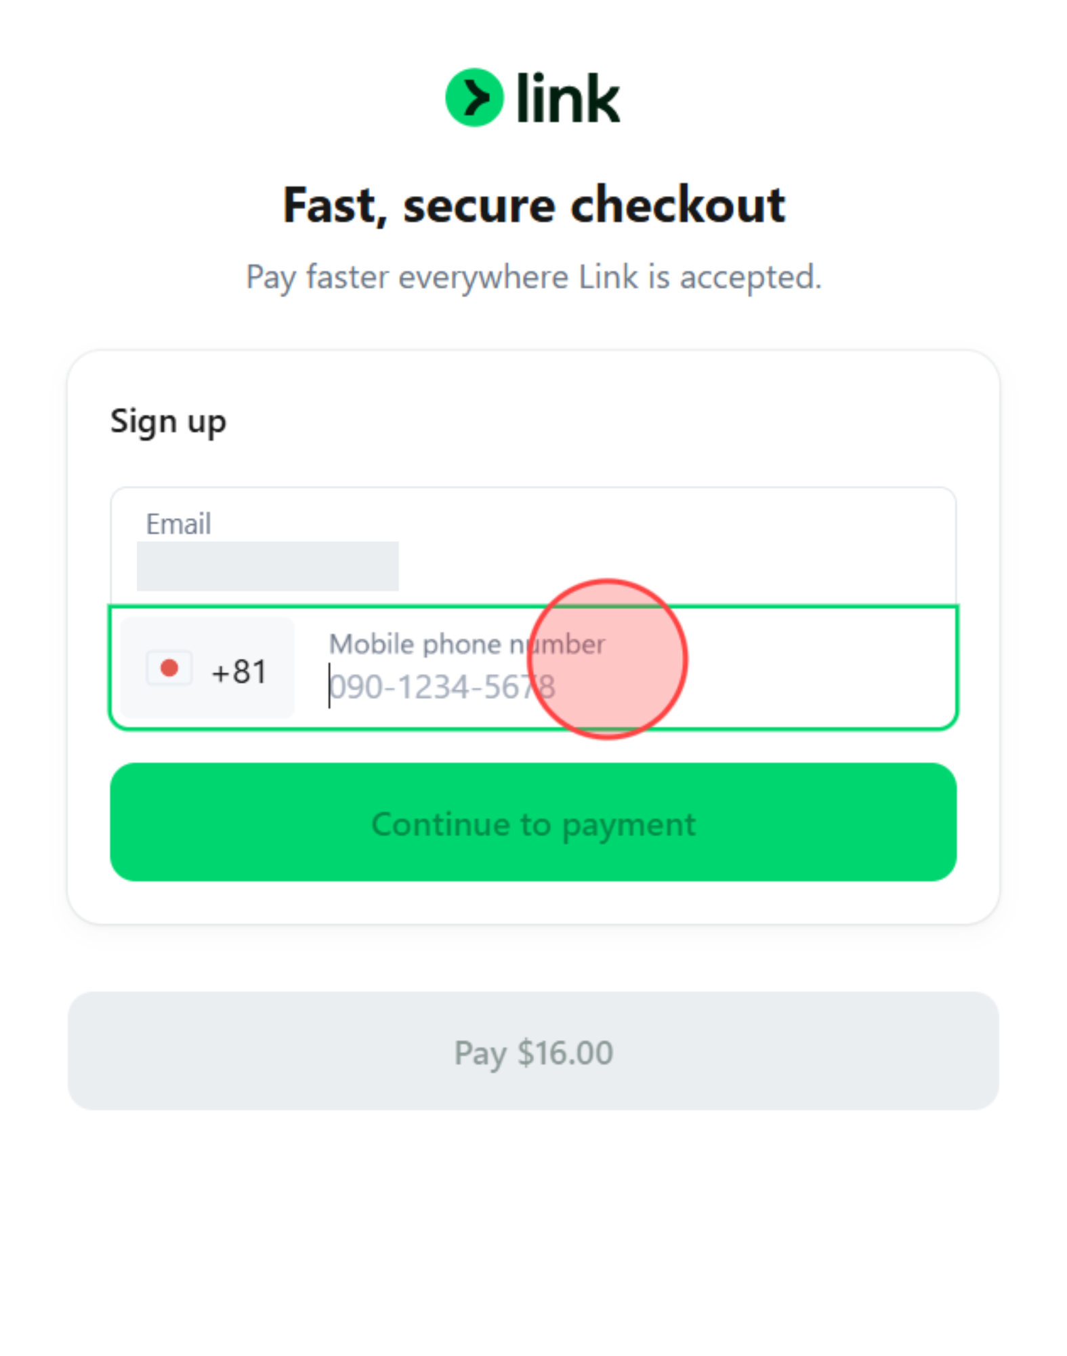Focus the Email input field

tap(474, 549)
